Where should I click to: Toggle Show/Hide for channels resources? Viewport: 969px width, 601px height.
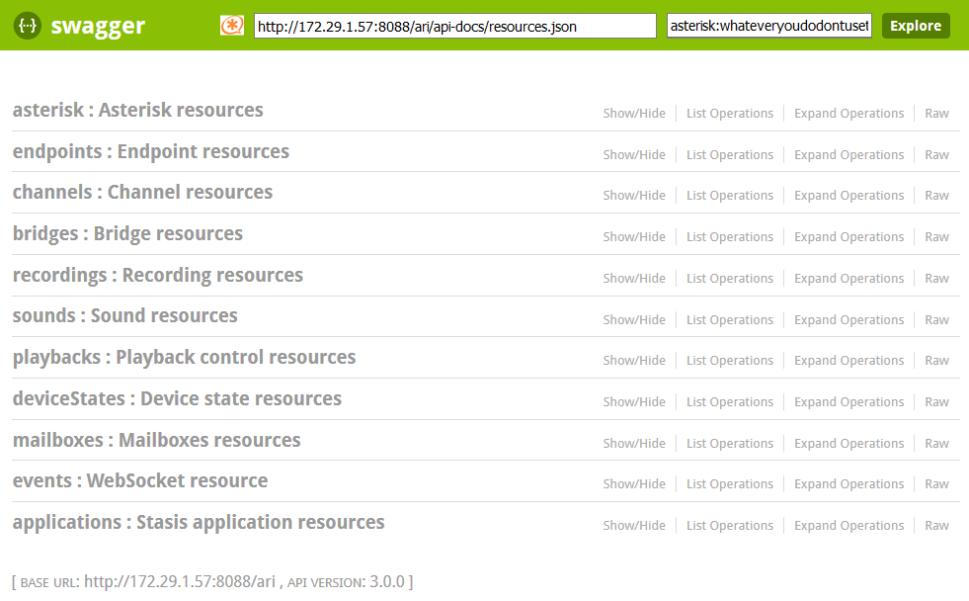pyautogui.click(x=634, y=196)
